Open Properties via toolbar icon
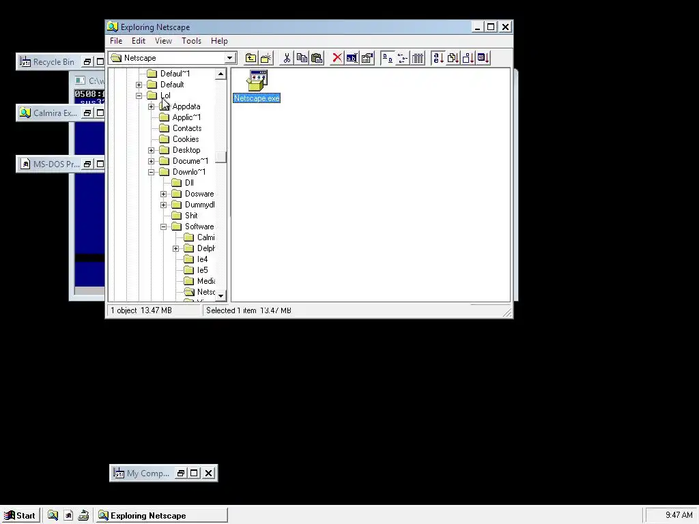 pos(367,58)
